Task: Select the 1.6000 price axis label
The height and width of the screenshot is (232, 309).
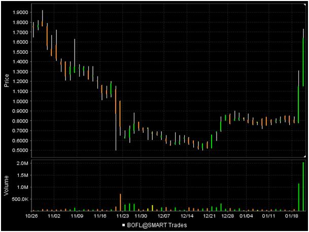Action: point(20,42)
